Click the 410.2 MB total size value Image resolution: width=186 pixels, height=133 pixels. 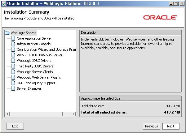pos(172,112)
